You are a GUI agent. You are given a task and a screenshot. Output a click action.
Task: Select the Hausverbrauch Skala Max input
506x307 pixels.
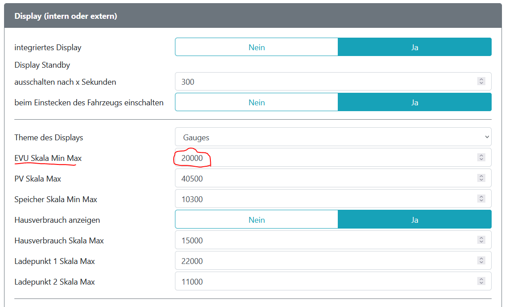pos(325,241)
